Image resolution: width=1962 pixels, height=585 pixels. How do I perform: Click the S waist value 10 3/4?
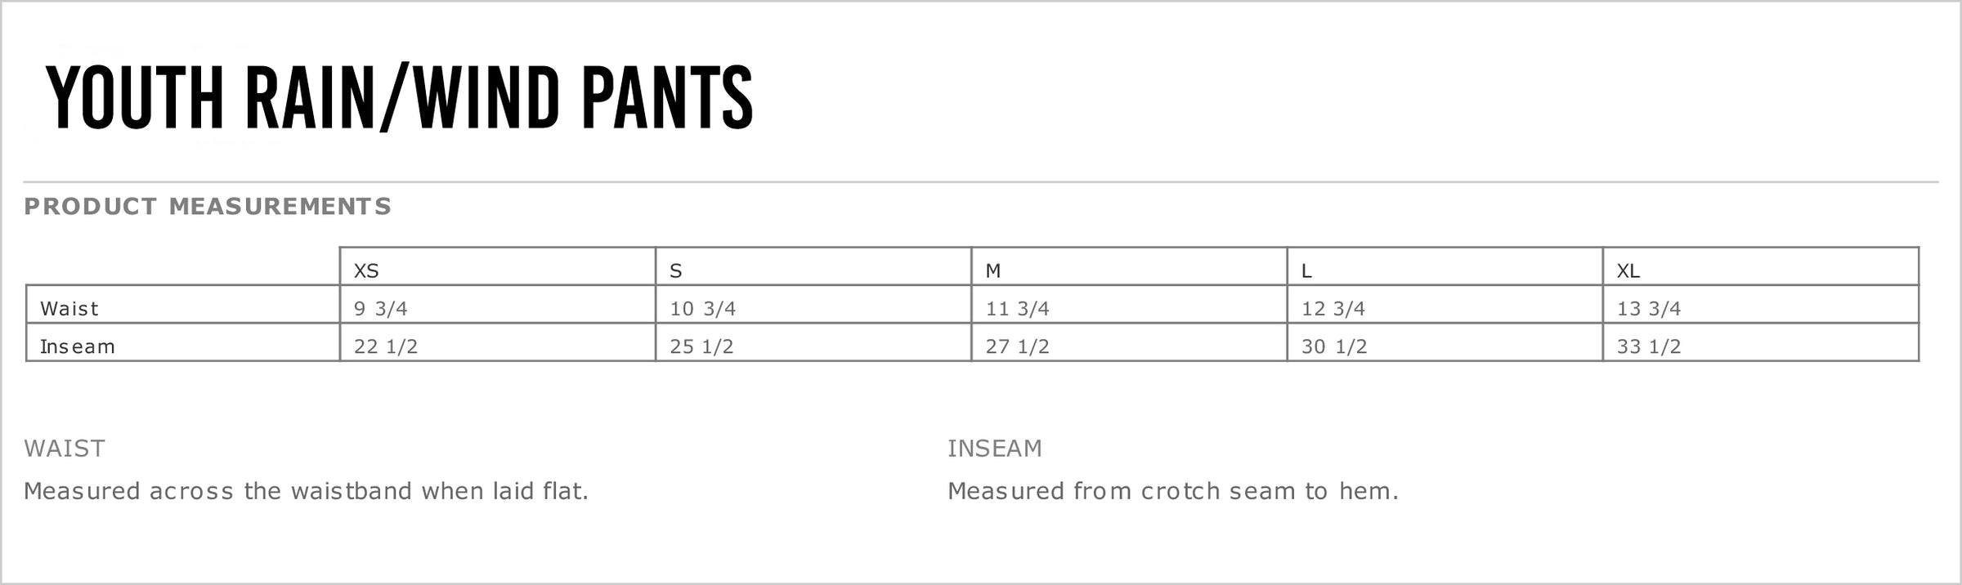(x=703, y=309)
